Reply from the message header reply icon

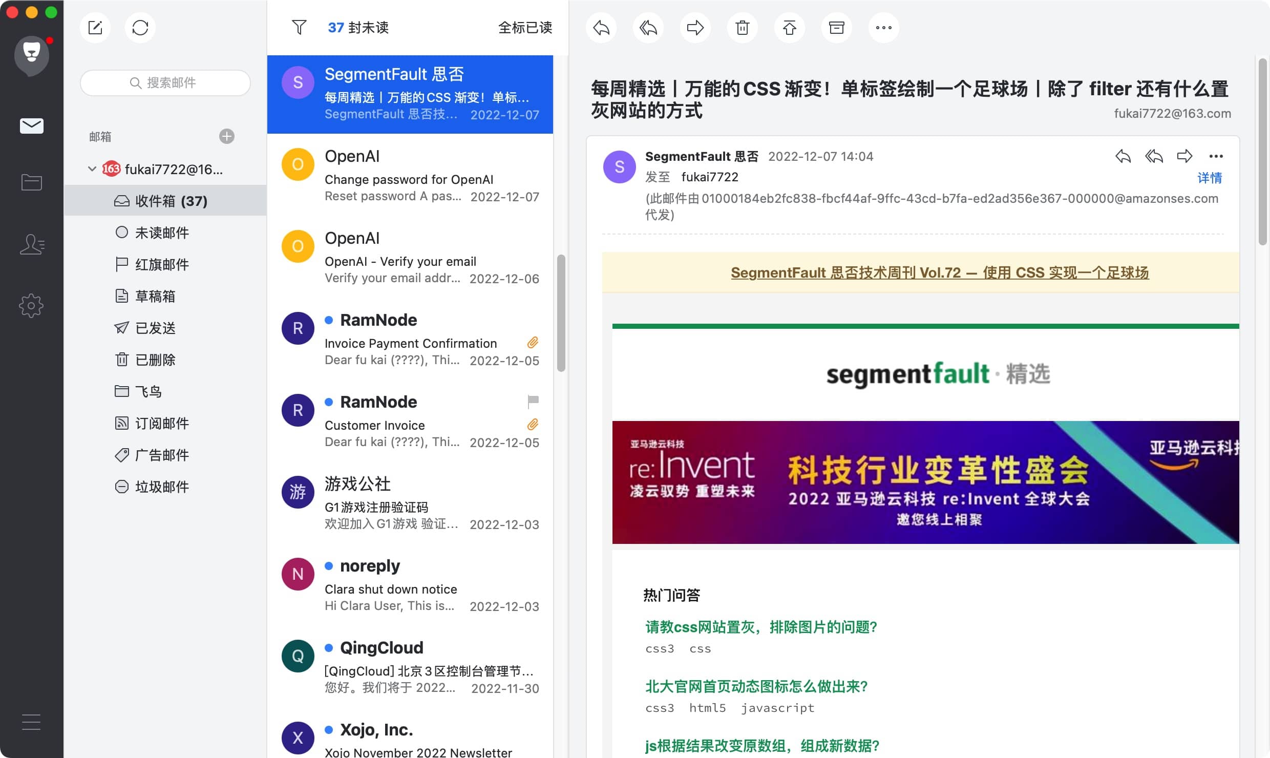(1123, 156)
